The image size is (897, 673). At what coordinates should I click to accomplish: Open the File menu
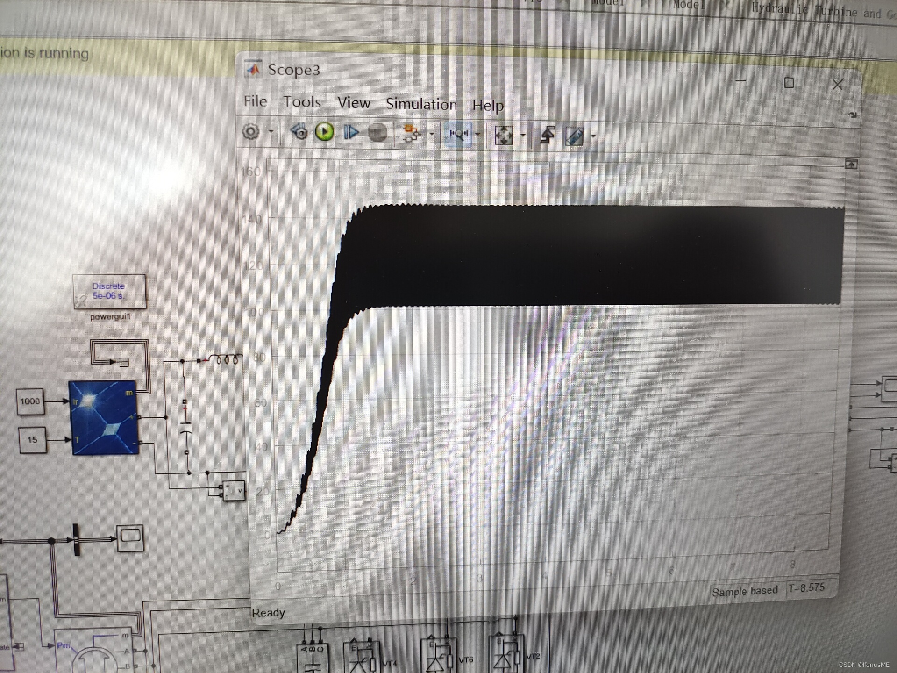[255, 101]
